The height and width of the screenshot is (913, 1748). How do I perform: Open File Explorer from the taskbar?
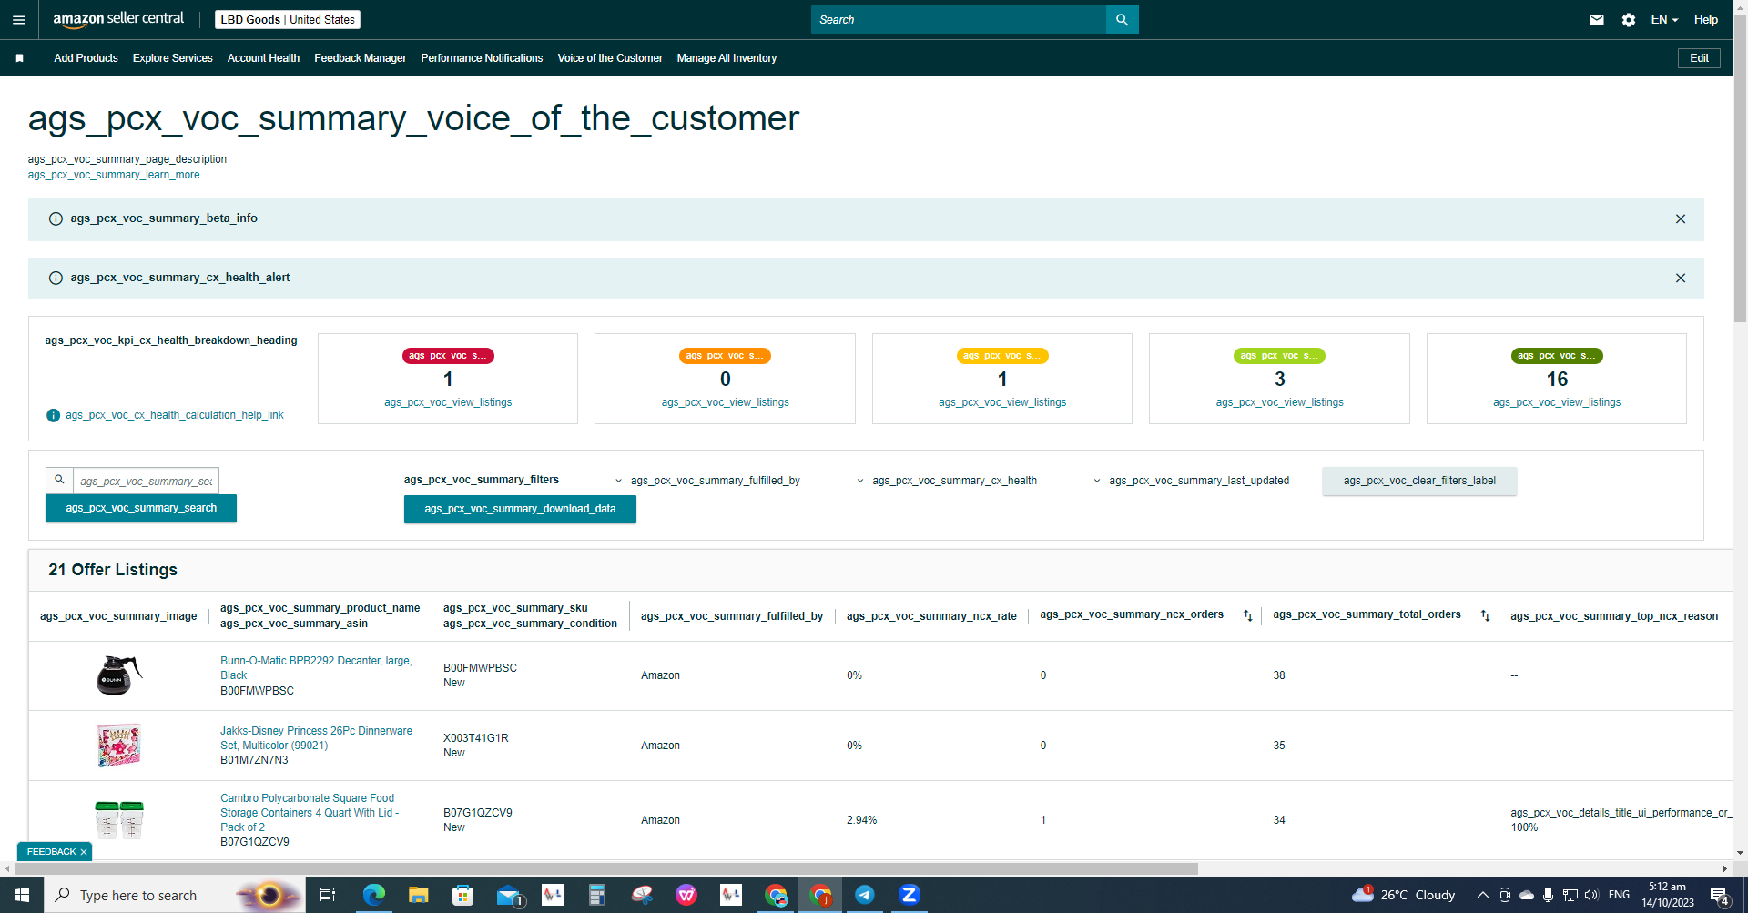click(x=418, y=895)
